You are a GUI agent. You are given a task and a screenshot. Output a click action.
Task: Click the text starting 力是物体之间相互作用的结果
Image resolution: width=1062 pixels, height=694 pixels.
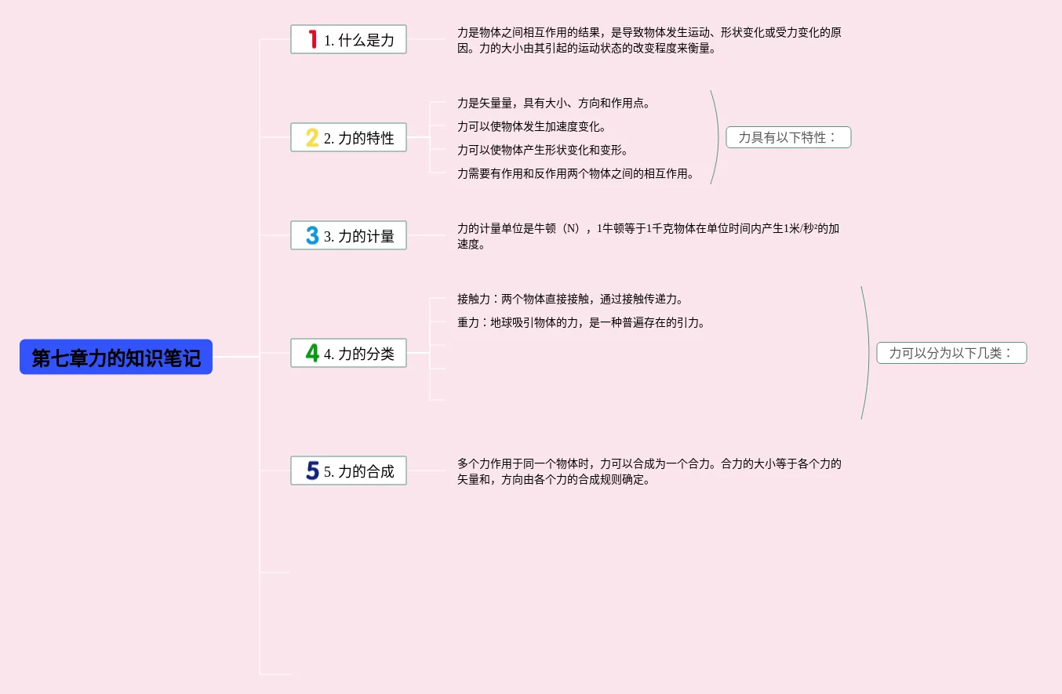tap(649, 40)
